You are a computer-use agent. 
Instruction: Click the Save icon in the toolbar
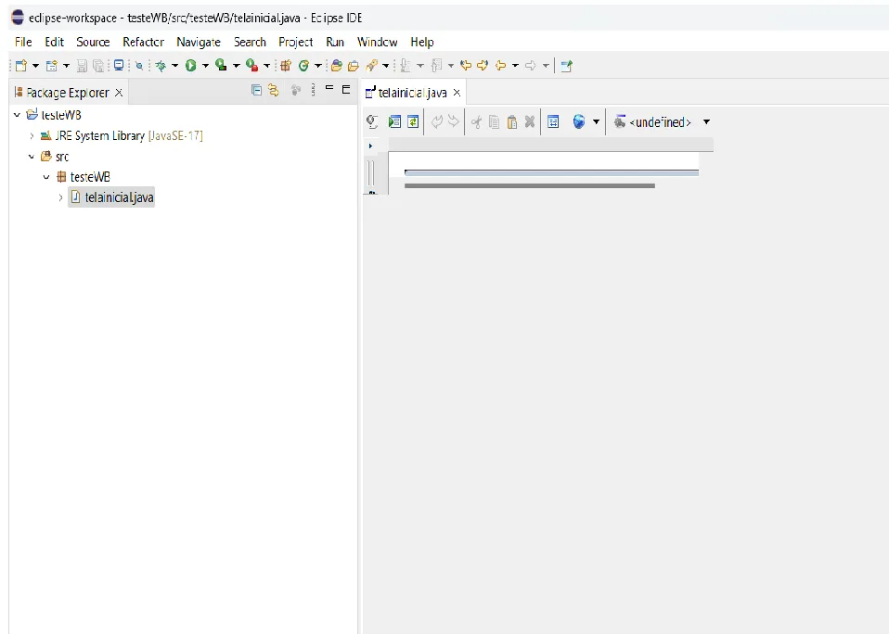tap(82, 66)
